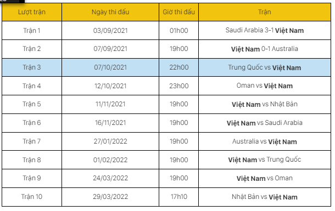Select the date 16/11/2021
Screen dimensions: 335x211
point(110,123)
